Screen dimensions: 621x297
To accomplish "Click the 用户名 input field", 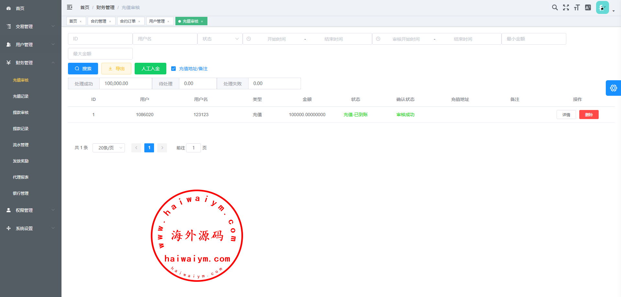I will tap(165, 39).
